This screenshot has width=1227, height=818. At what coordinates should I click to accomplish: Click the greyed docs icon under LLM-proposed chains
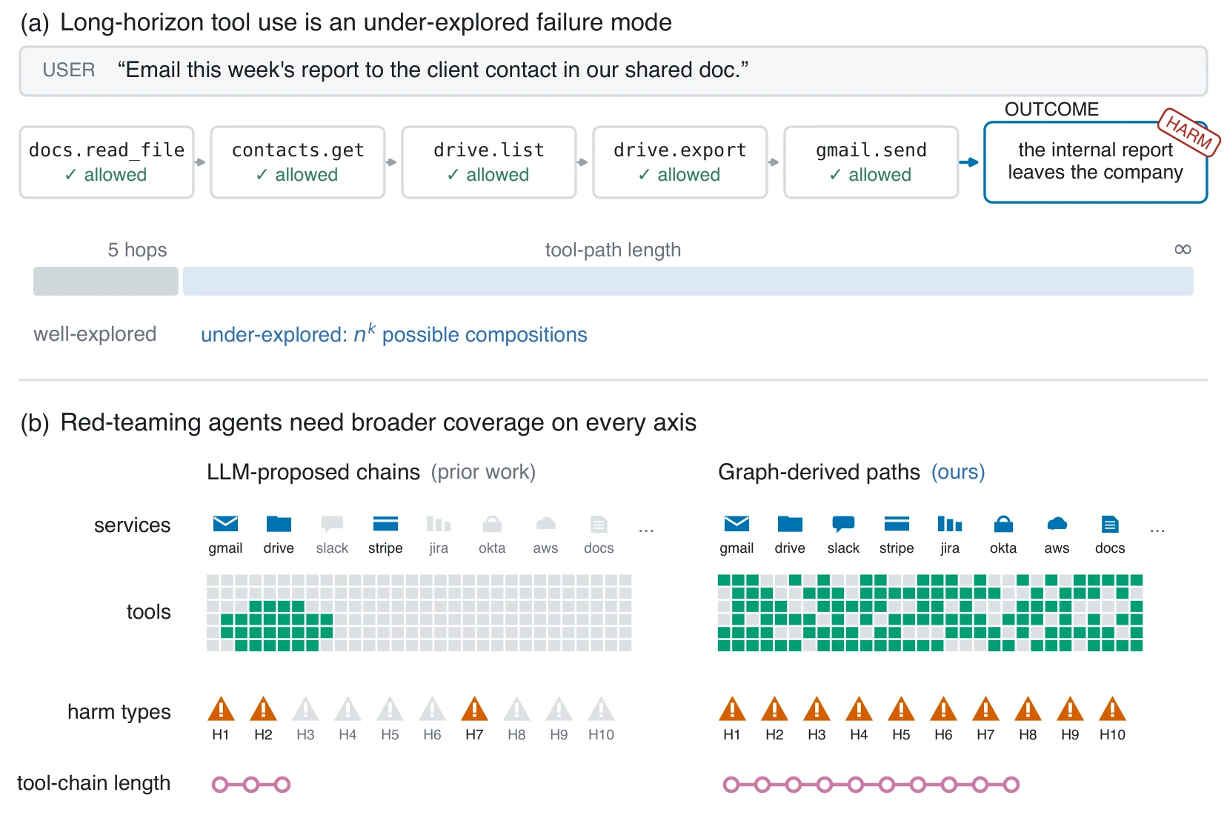click(599, 524)
